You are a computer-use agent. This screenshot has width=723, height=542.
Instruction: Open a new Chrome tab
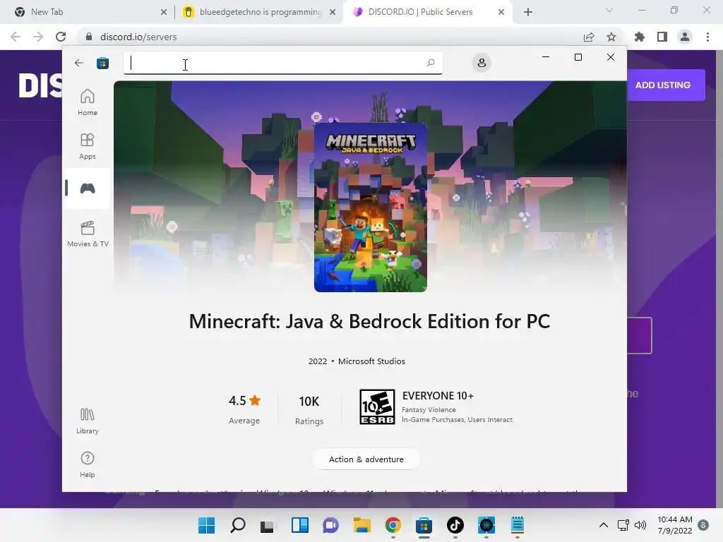point(528,12)
